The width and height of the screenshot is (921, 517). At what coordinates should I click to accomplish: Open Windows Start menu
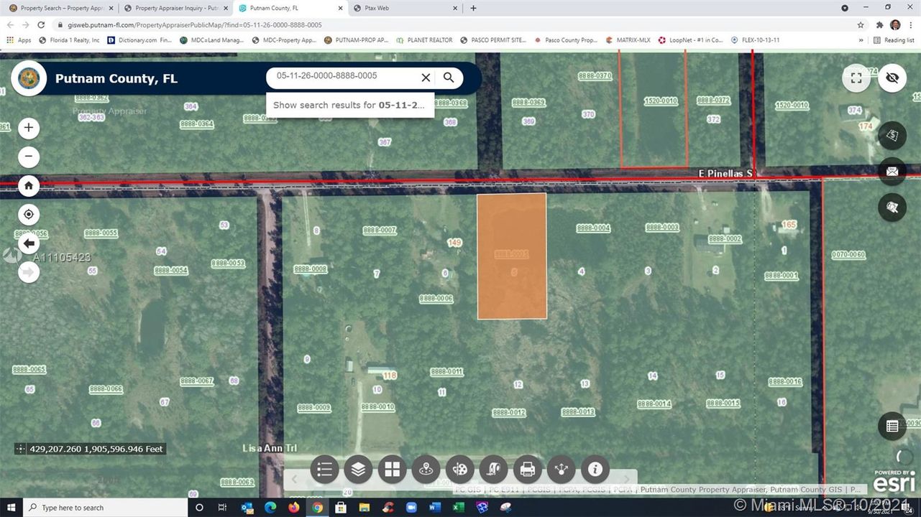pos(11,508)
